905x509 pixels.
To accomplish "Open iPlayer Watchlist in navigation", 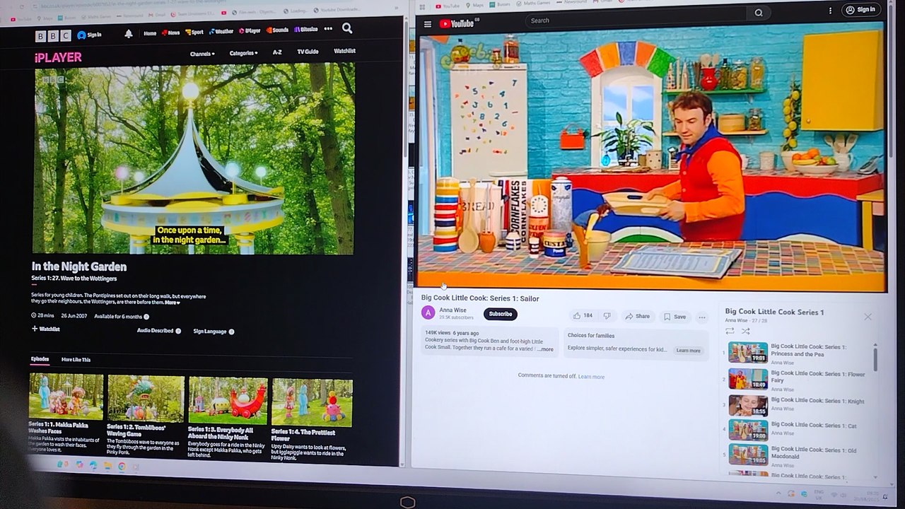I will pyautogui.click(x=345, y=51).
